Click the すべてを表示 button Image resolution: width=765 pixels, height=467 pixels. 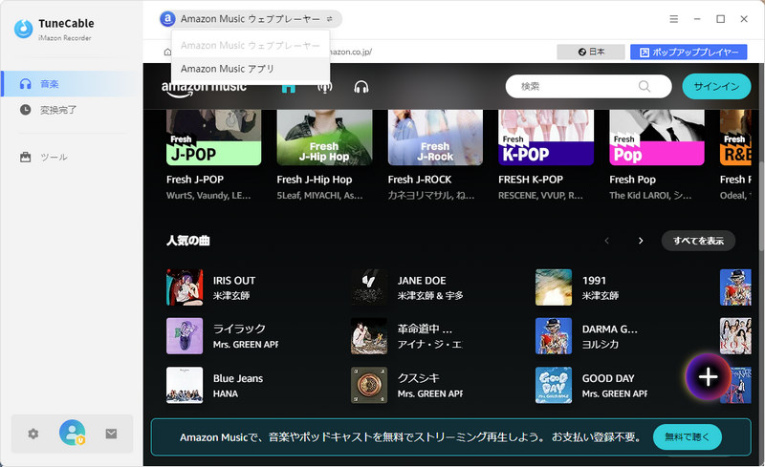click(698, 241)
